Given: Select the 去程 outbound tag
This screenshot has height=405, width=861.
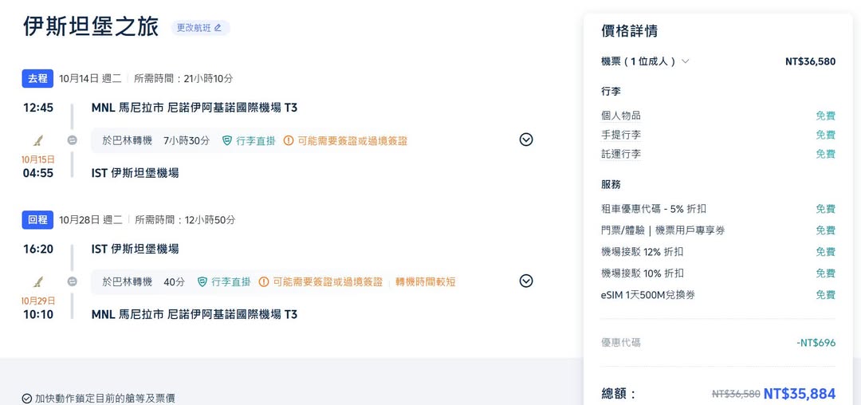Looking at the screenshot, I should 37,78.
